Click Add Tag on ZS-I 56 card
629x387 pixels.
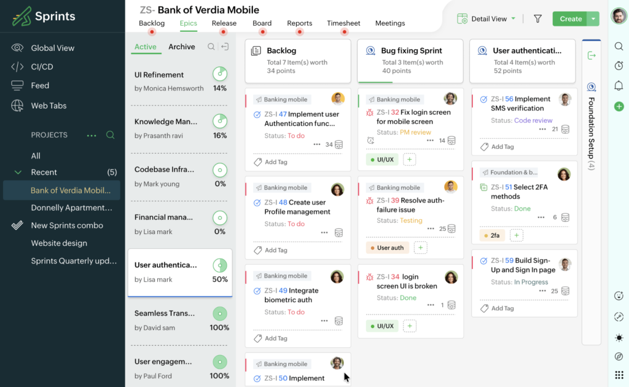pyautogui.click(x=498, y=147)
